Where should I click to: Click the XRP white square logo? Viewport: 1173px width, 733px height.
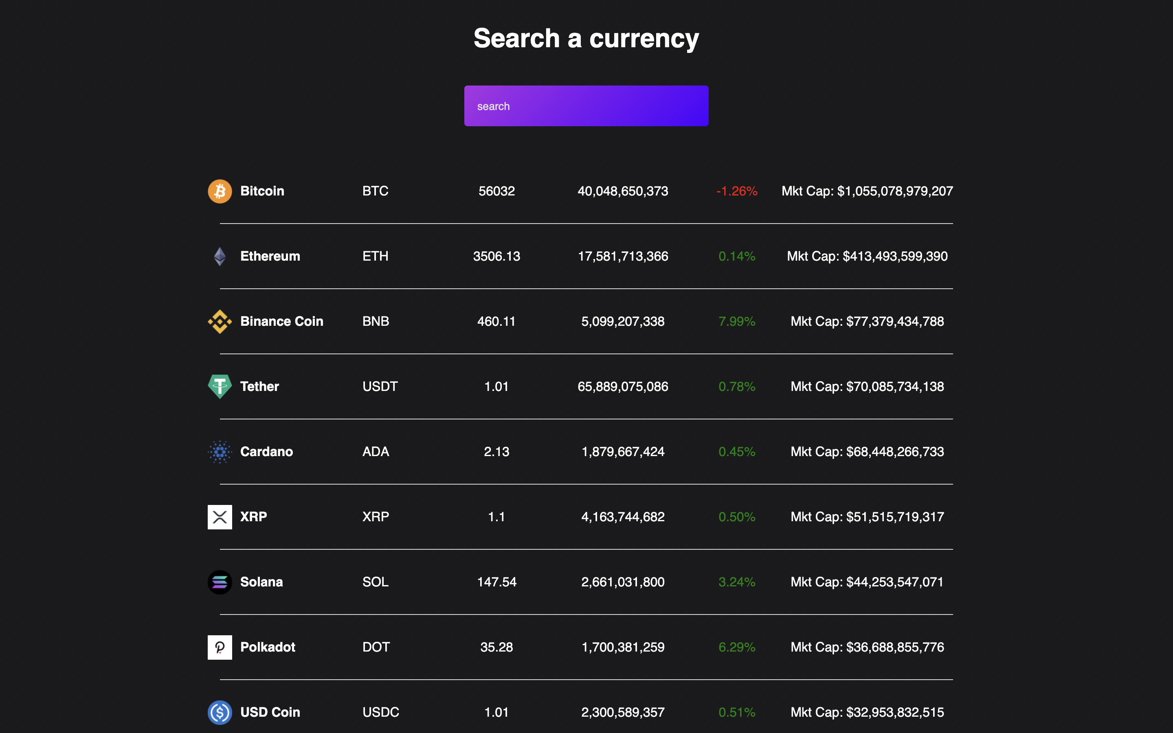click(x=220, y=517)
